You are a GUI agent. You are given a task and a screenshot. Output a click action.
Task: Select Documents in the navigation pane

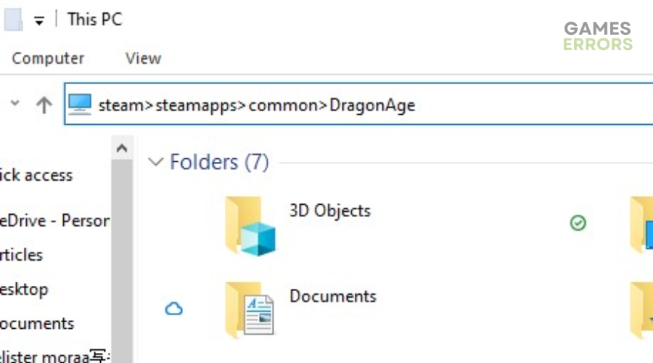pos(37,323)
